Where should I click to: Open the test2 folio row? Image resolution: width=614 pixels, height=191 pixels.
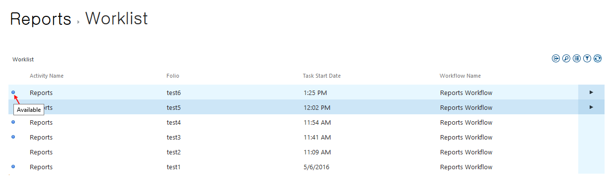[x=307, y=152]
